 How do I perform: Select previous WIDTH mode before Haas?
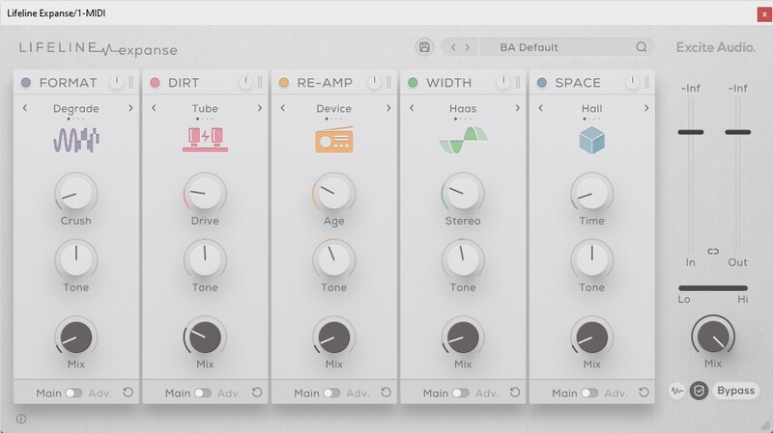tap(412, 108)
